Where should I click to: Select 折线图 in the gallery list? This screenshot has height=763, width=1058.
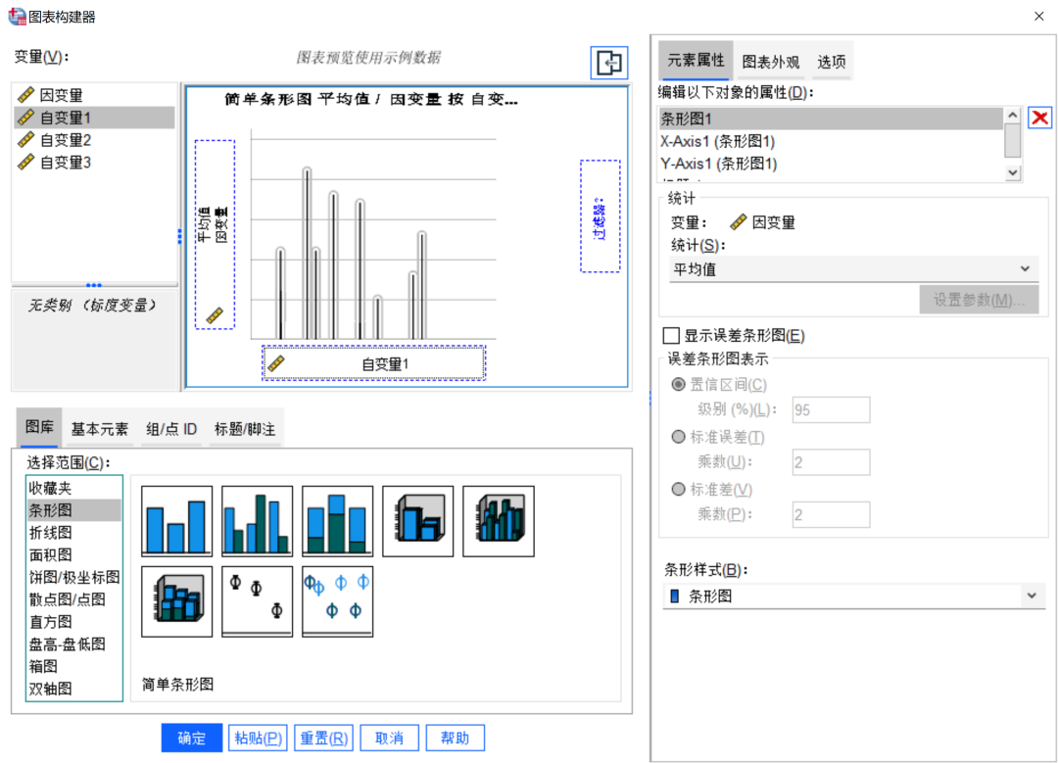click(74, 532)
